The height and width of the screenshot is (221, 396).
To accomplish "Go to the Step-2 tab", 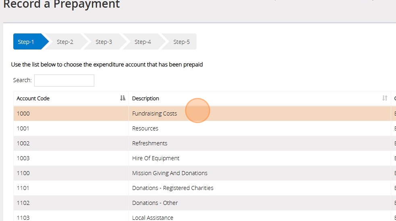I will [x=65, y=41].
